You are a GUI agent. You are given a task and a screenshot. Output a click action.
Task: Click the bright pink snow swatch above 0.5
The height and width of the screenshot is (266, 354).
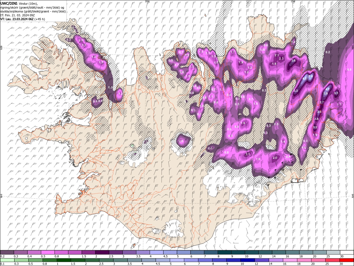click(48, 252)
